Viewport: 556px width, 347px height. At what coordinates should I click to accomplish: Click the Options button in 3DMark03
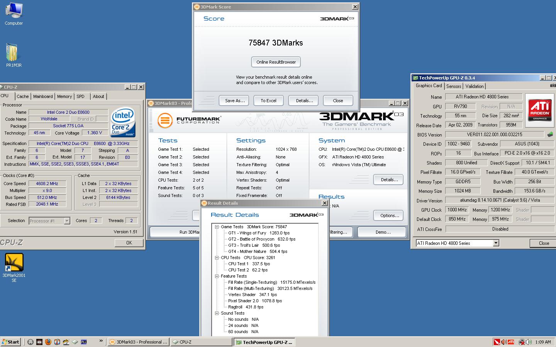click(x=388, y=216)
